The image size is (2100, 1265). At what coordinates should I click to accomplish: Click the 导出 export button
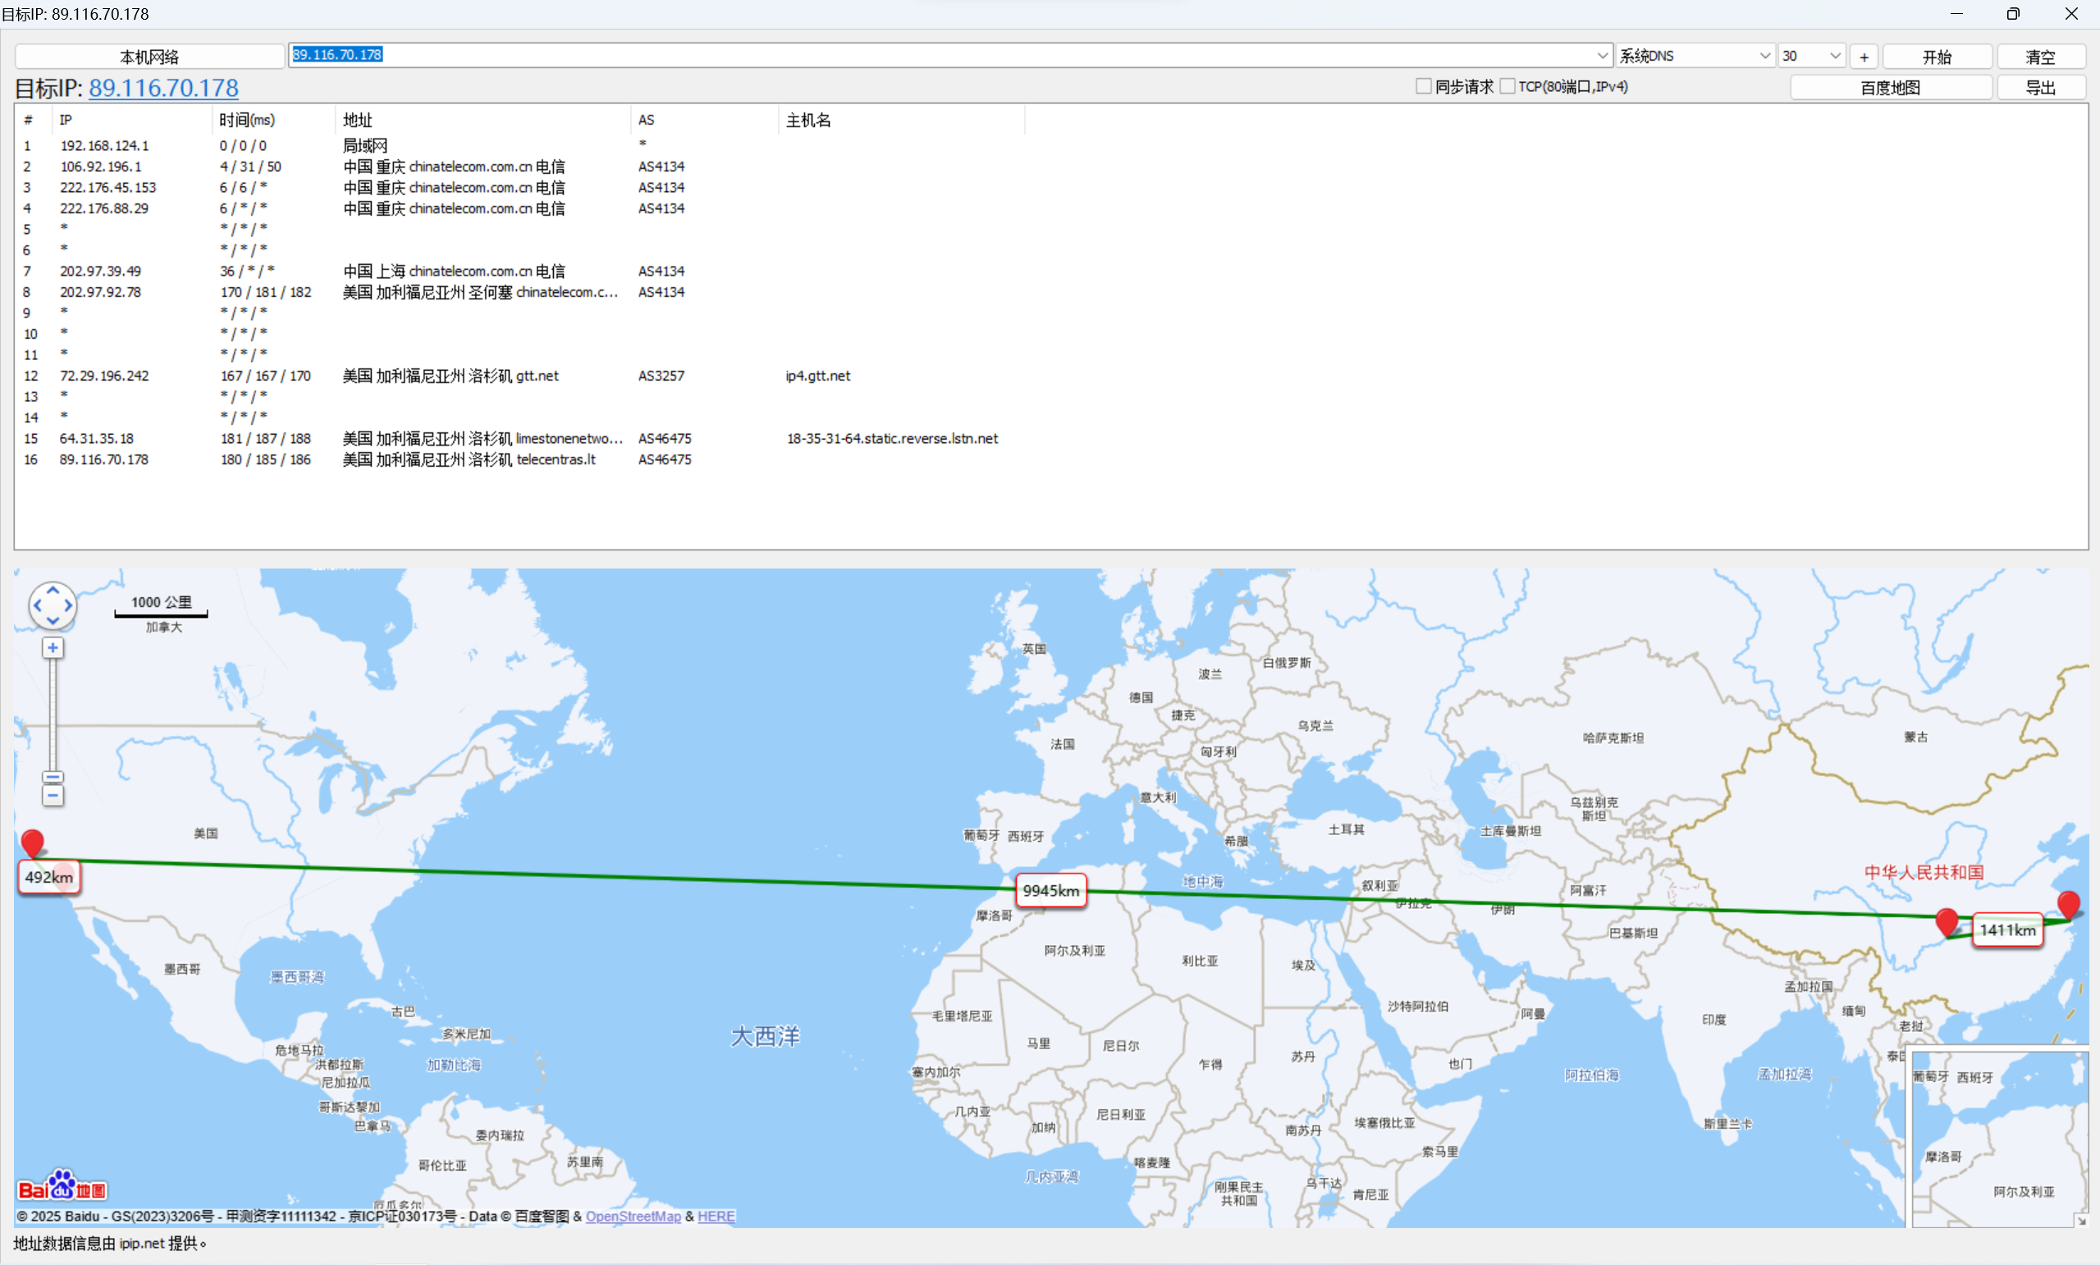[x=2040, y=87]
